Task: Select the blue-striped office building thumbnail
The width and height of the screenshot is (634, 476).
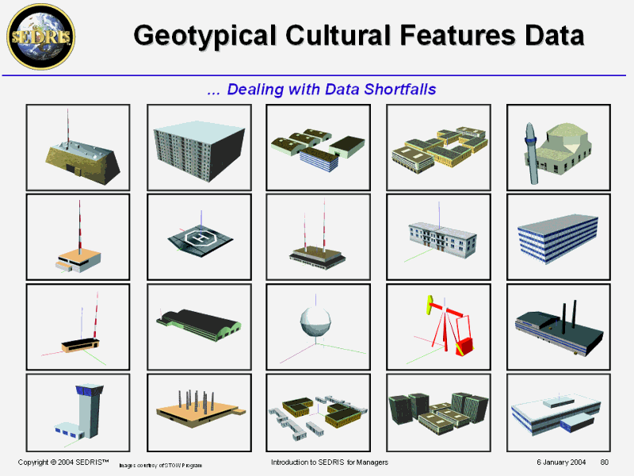Action: (560, 236)
